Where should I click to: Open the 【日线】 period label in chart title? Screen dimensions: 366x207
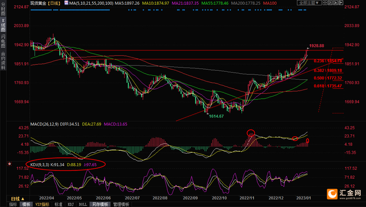(x=54, y=3)
